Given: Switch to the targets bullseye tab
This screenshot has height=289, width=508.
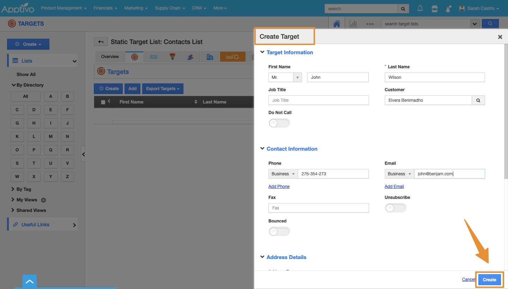Looking at the screenshot, I should pos(134,57).
